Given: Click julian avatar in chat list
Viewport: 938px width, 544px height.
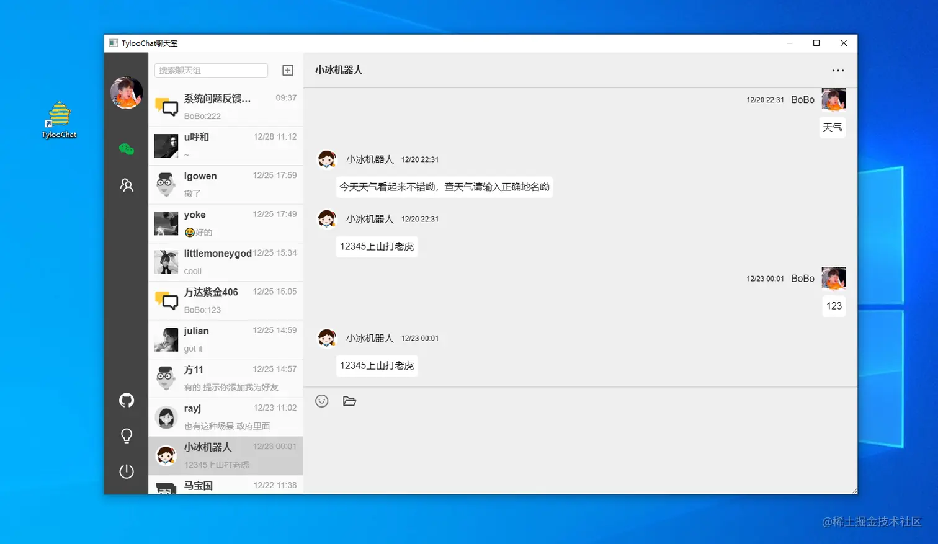Looking at the screenshot, I should point(166,339).
